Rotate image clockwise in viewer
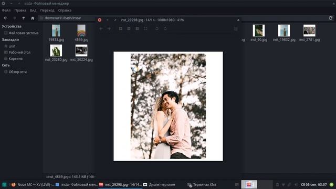Image resolution: width=336 pixels, height=189 pixels. coord(165,28)
